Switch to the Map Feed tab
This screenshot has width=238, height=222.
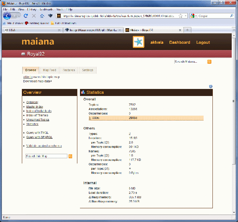point(49,70)
